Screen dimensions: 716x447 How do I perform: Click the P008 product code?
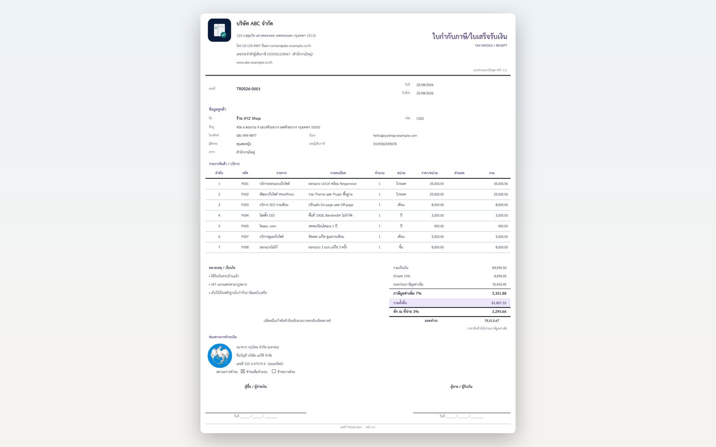(x=245, y=247)
